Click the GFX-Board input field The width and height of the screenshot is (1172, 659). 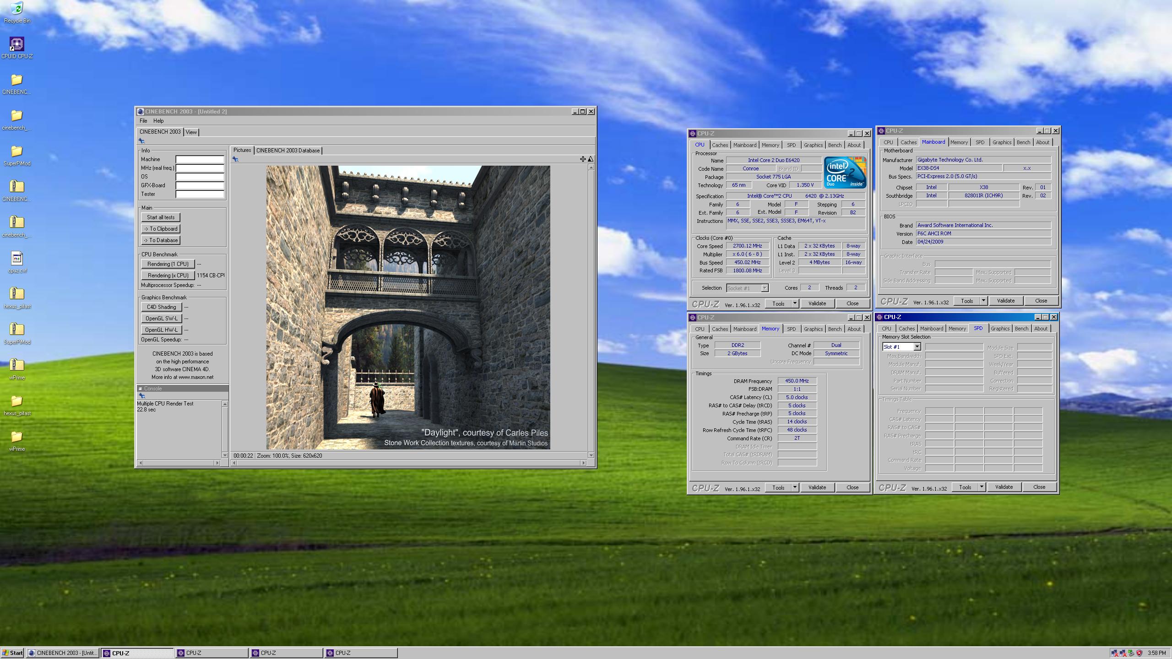pyautogui.click(x=200, y=185)
